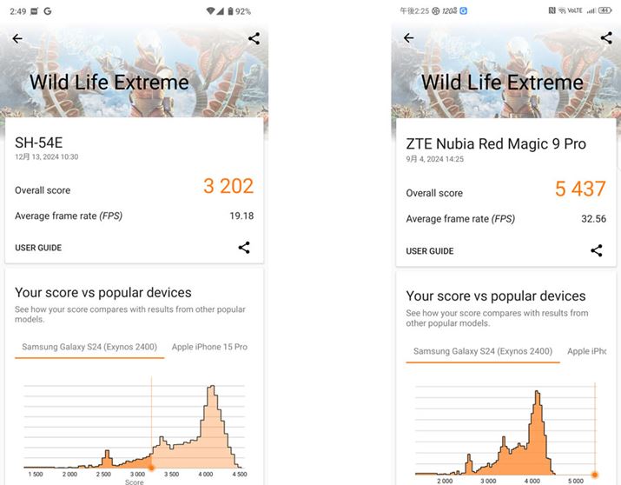Tap NFC icon in right phone status bar

[x=552, y=11]
